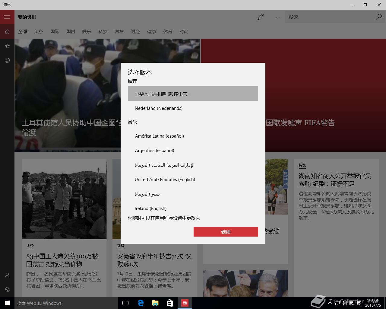Launch Microsoft Edge from taskbar
The image size is (386, 309).
pyautogui.click(x=141, y=303)
